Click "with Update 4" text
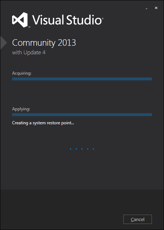Screen dimensions: 164x230 click(x=29, y=52)
